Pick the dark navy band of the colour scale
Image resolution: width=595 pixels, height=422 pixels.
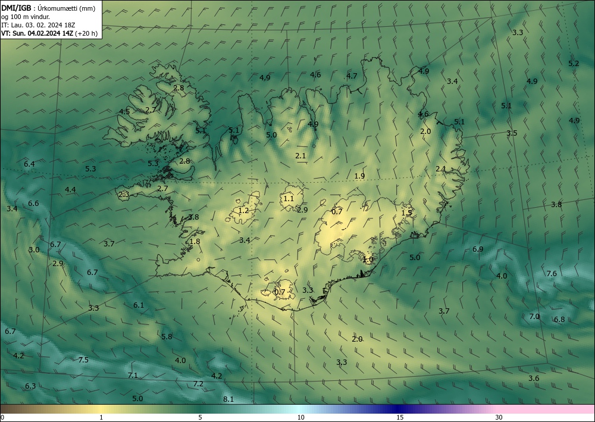click(399, 409)
